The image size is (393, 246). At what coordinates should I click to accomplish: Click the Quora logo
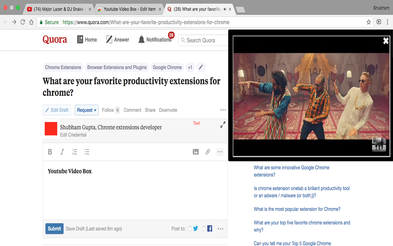coord(55,39)
